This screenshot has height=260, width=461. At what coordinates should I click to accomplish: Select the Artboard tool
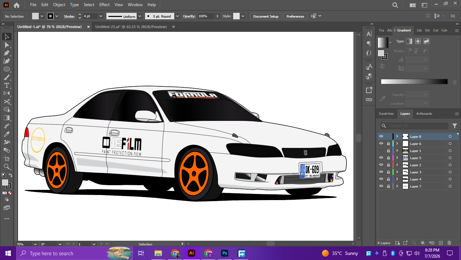[x=6, y=158]
